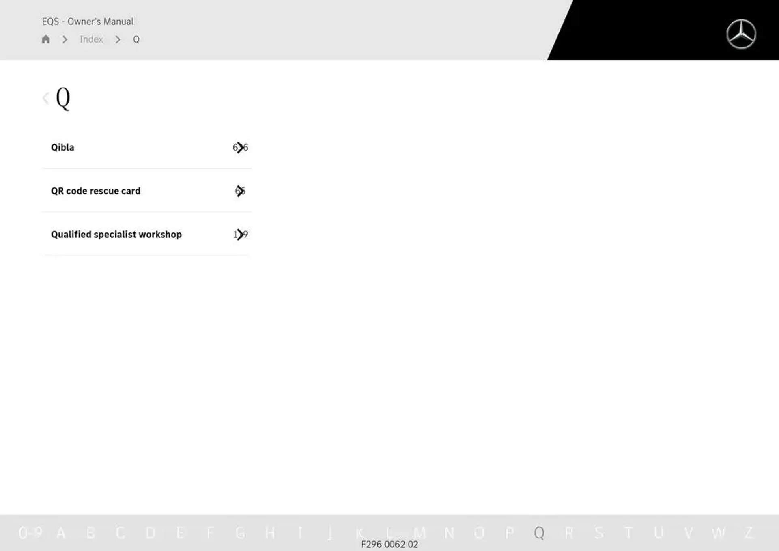Click the QR code rescue card arrow icon
Viewport: 779px width, 551px height.
(241, 190)
